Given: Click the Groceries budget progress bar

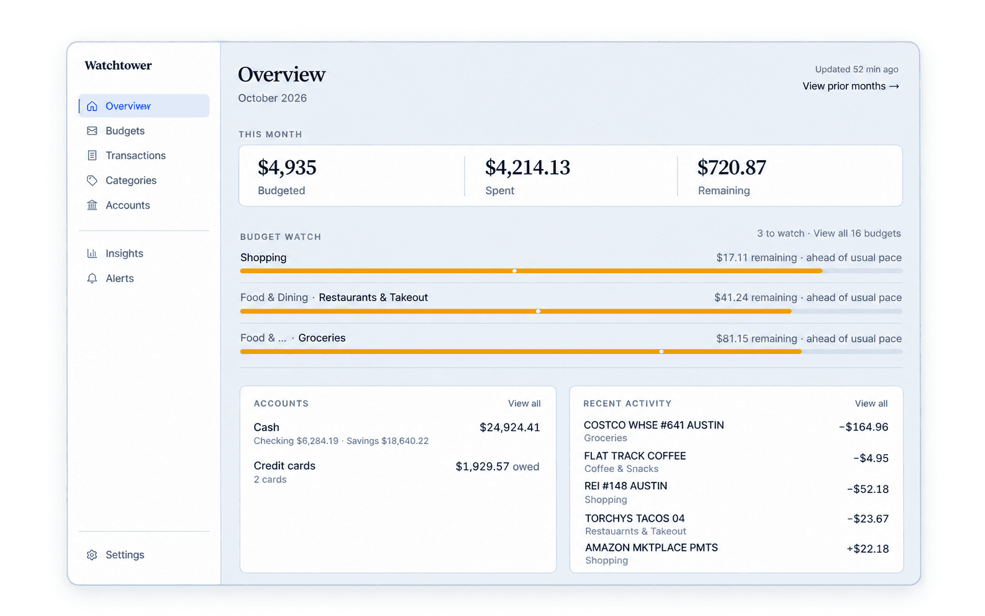Looking at the screenshot, I should [571, 351].
